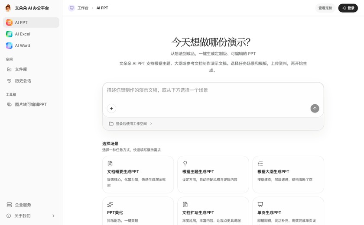Click the plus attachment button in prompt box

click(x=111, y=109)
